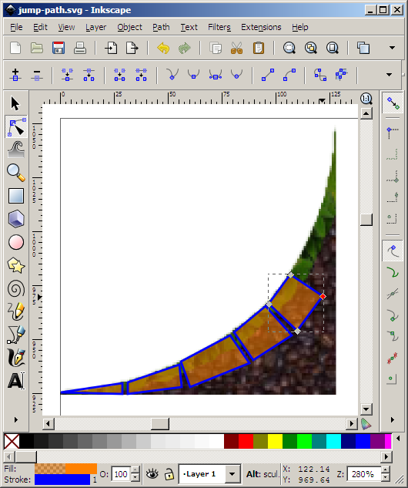
Task: Click the Insert new nodes icon
Action: [x=15, y=75]
